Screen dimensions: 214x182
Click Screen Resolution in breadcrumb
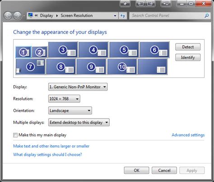click(x=77, y=15)
